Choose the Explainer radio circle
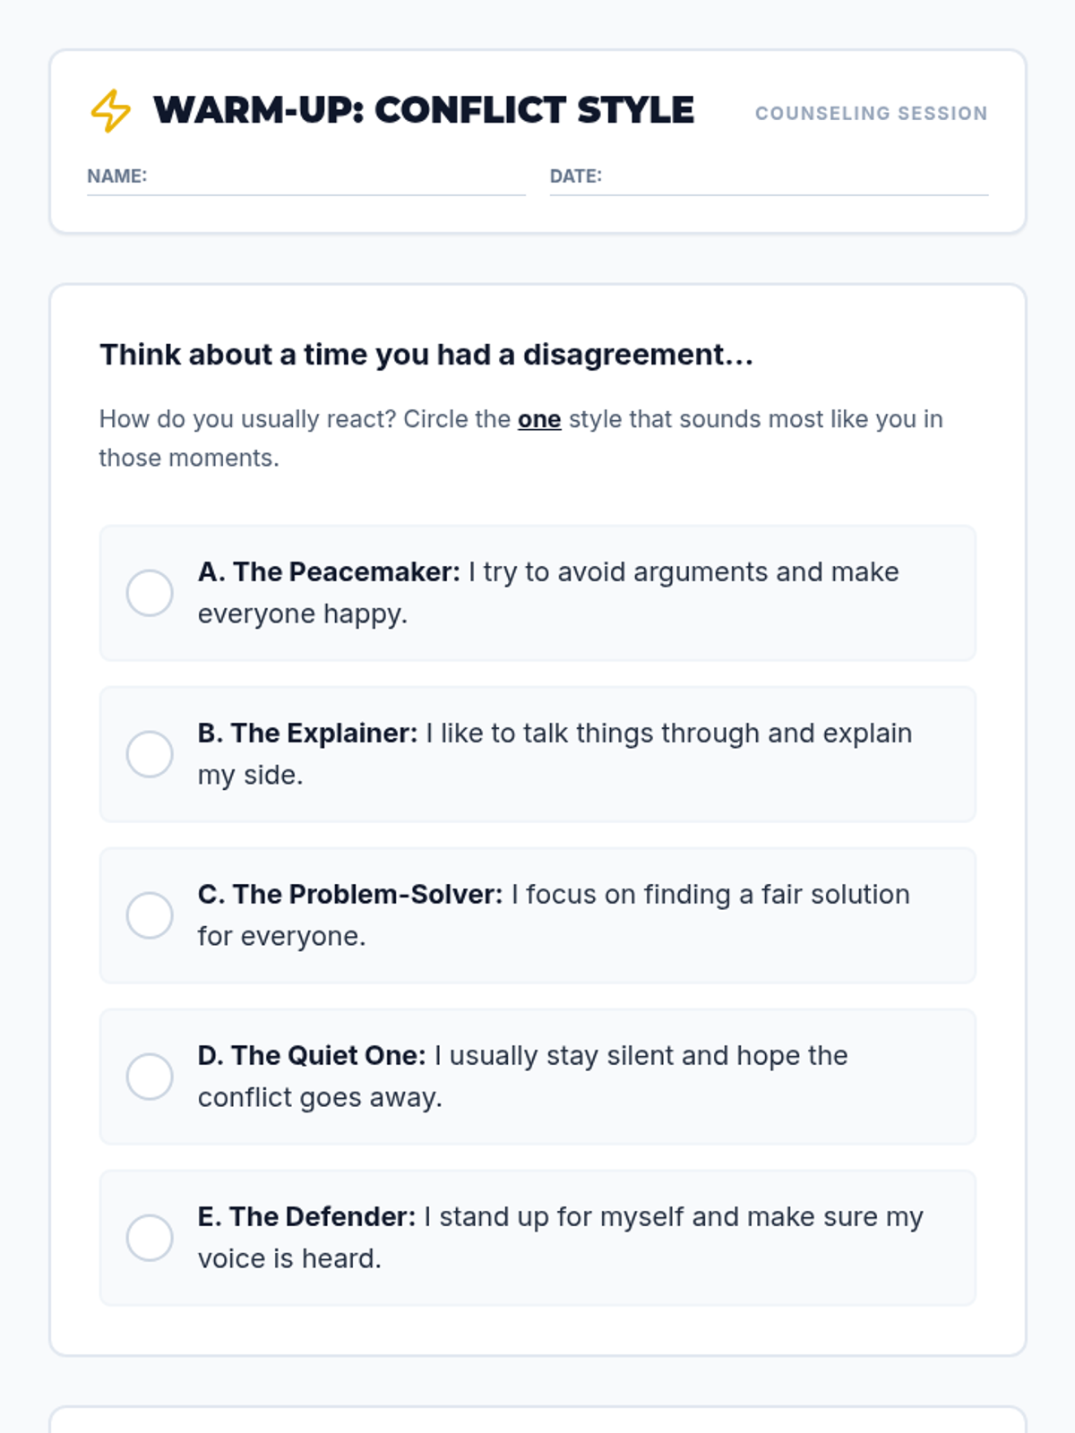This screenshot has width=1075, height=1433. point(150,754)
